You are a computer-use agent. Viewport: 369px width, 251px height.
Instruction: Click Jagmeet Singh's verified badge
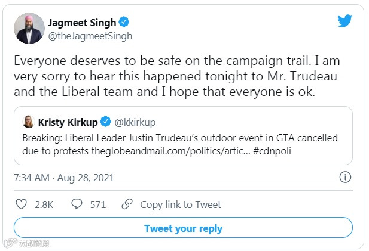tap(124, 23)
